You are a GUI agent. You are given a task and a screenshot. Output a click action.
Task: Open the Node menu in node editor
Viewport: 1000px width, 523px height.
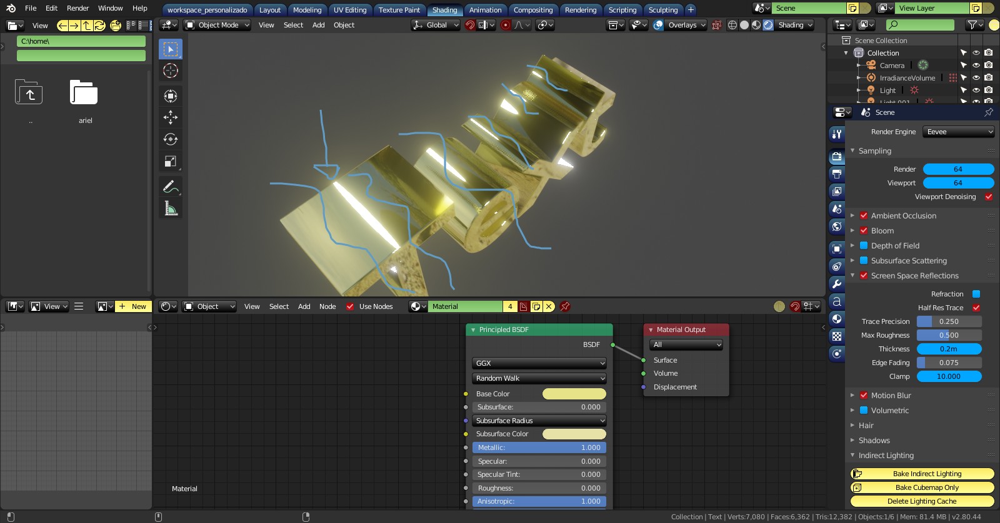point(327,306)
